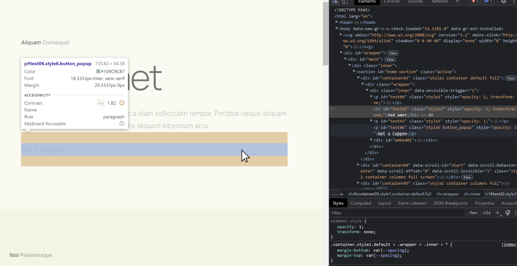The image size is (517, 266).
Task: Open the rendering emulation paintbrush icon
Action: pos(508,213)
